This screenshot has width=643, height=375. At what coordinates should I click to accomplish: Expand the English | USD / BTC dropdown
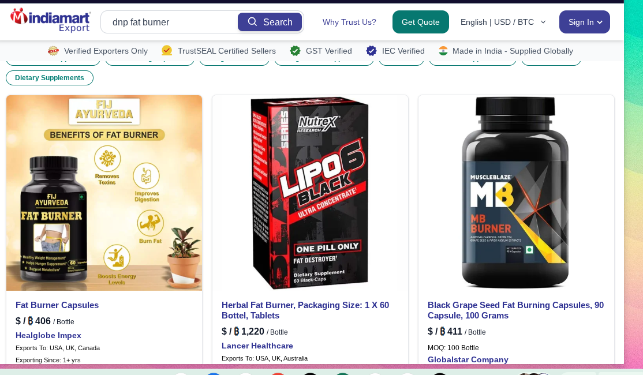503,22
